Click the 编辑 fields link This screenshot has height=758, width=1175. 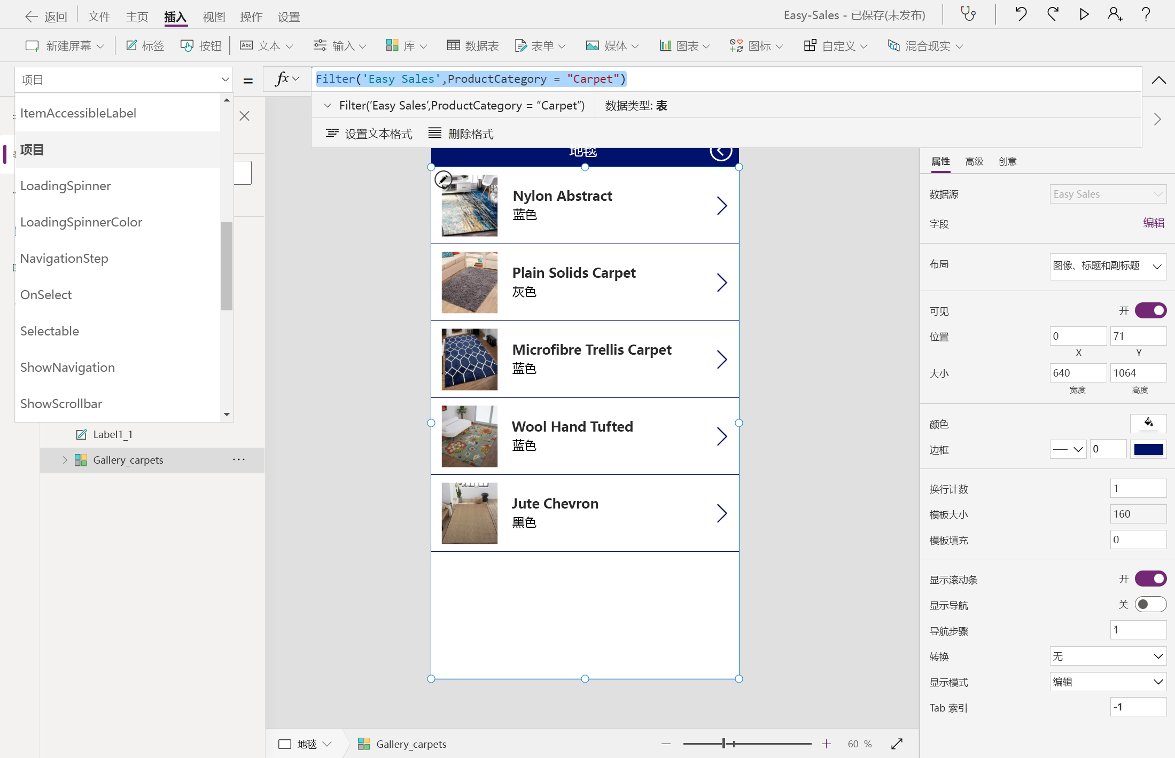click(1154, 223)
